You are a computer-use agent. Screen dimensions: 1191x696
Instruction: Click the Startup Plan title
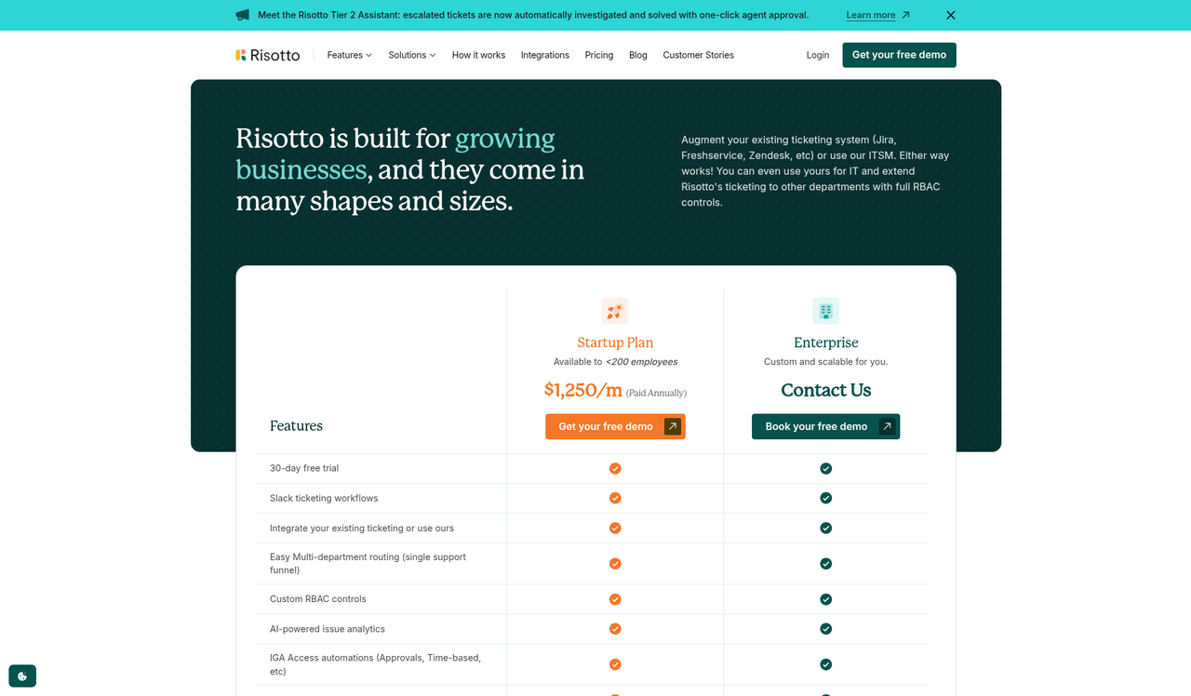[615, 342]
